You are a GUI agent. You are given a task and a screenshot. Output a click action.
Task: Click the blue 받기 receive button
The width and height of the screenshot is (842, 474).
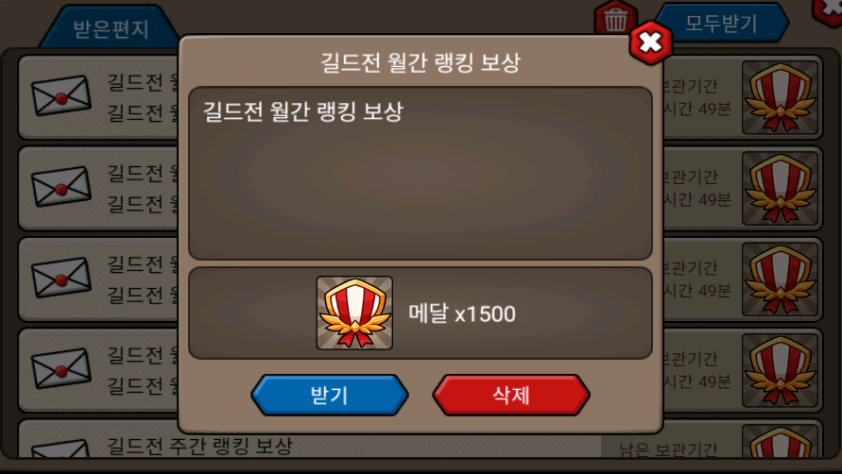coord(329,395)
